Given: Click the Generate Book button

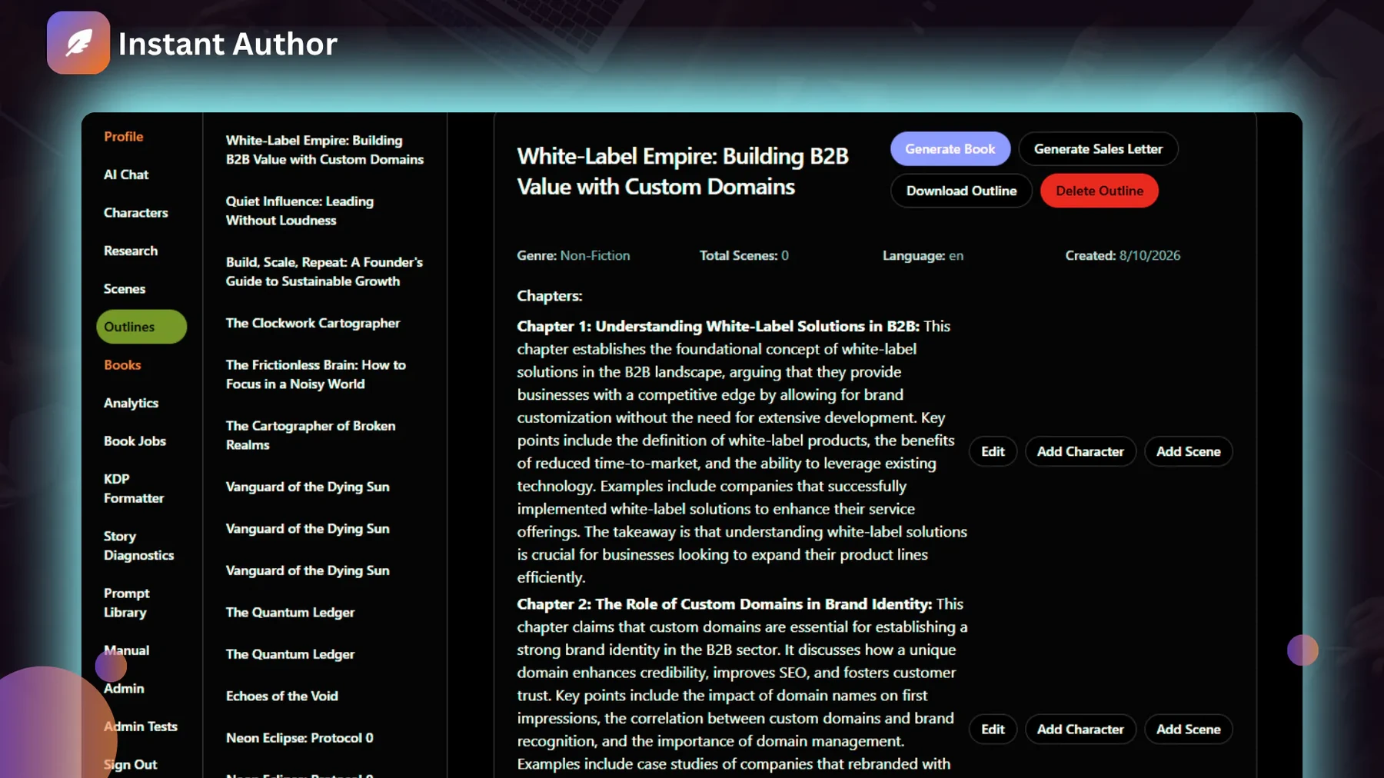Looking at the screenshot, I should click(950, 149).
